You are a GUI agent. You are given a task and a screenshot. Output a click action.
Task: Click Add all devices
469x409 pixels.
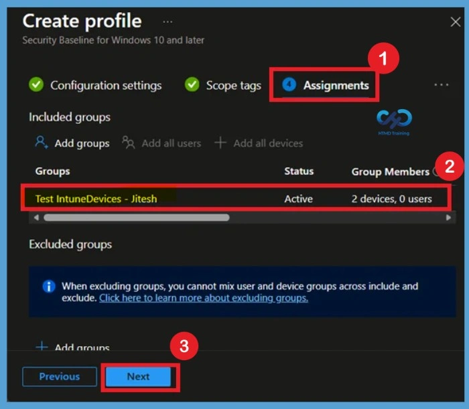[x=268, y=143]
